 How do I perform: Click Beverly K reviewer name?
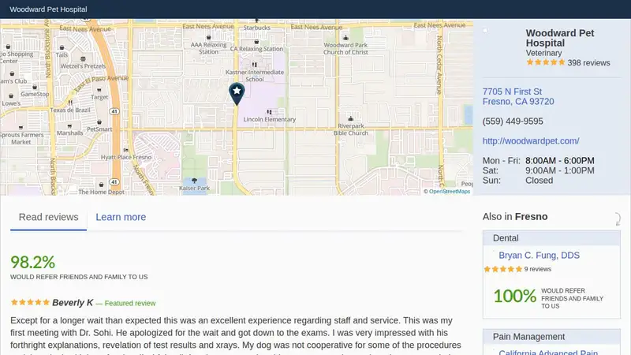pyautogui.click(x=73, y=303)
